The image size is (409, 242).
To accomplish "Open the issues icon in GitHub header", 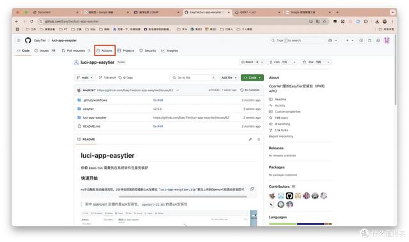I will (361, 40).
